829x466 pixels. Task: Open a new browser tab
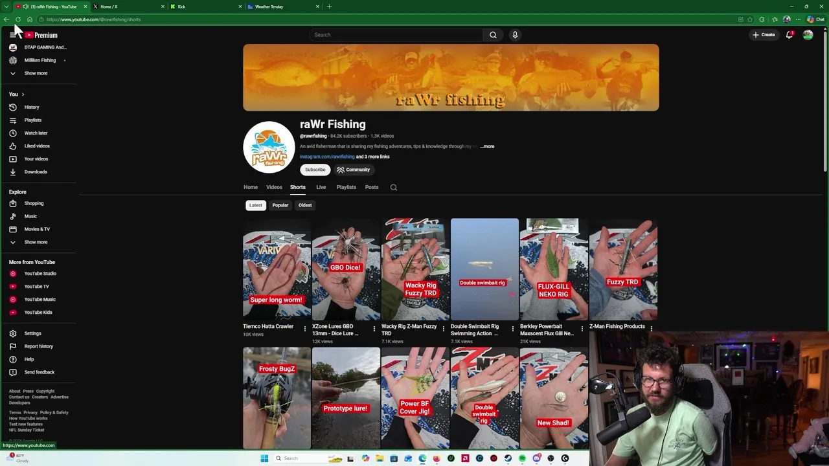click(x=329, y=6)
